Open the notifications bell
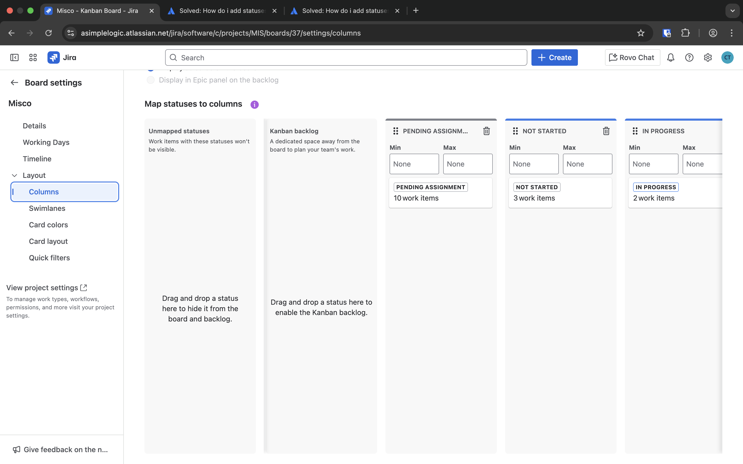 pos(671,57)
